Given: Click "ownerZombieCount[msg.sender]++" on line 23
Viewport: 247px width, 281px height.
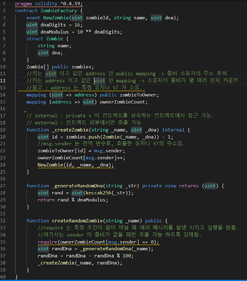Looking at the screenshot, I should pos(80,158).
